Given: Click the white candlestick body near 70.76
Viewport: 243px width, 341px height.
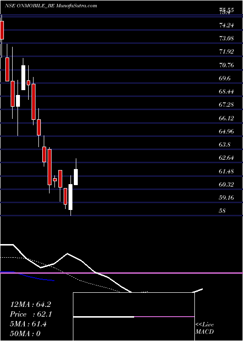Looking at the screenshot, I should (23, 77).
